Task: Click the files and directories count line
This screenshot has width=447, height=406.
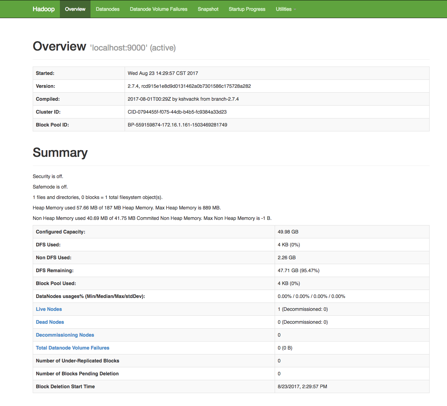Action: point(97,197)
